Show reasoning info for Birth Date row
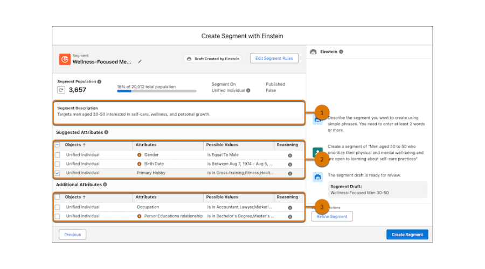The height and width of the screenshot is (269, 485). click(290, 164)
